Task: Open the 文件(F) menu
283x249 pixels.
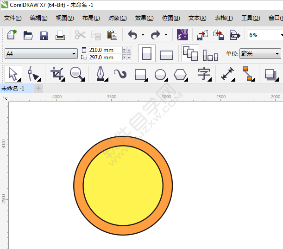Action: (x=13, y=18)
